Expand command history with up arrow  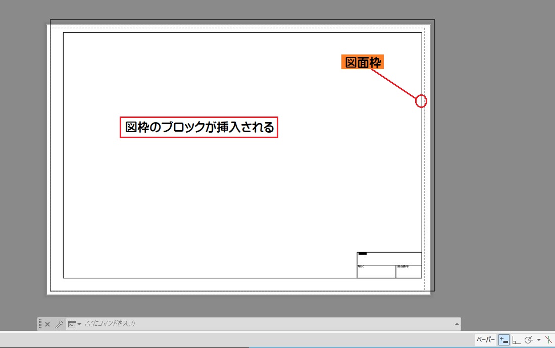point(457,324)
